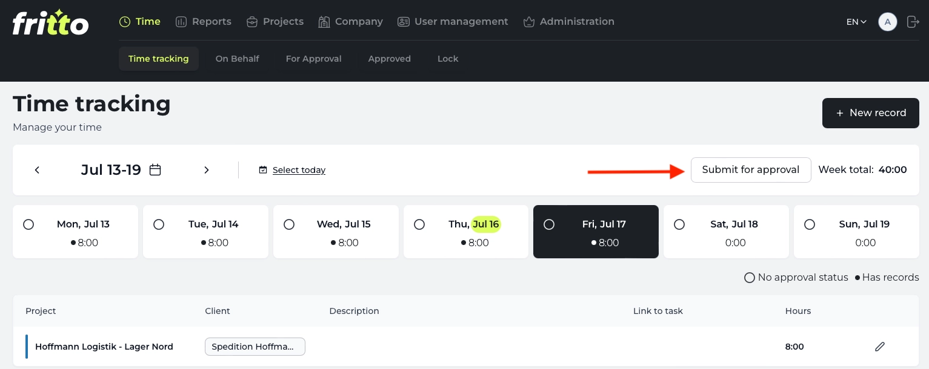Click the Week total 40:00 value
Image resolution: width=929 pixels, height=369 pixels.
(893, 170)
